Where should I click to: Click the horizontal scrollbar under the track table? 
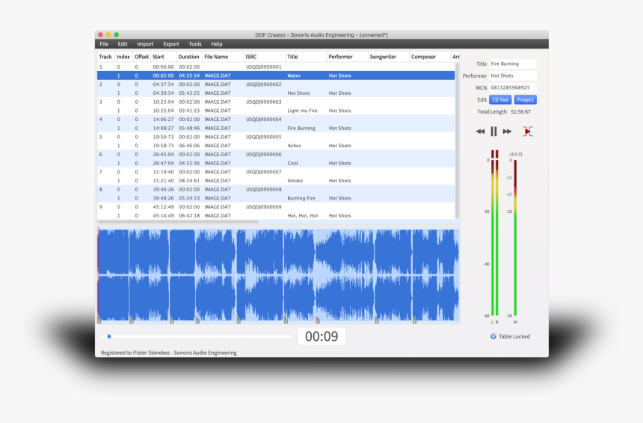click(179, 222)
